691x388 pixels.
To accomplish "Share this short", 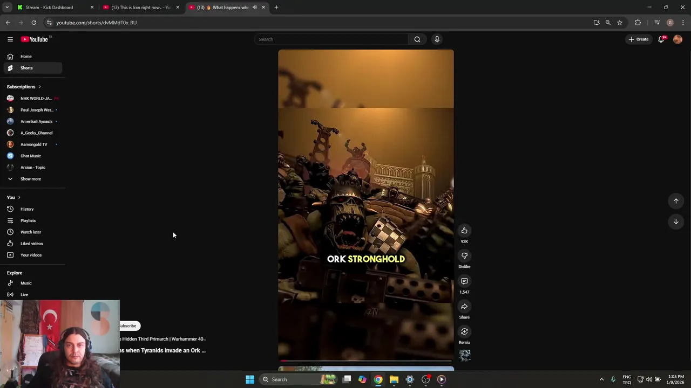I will [x=464, y=307].
